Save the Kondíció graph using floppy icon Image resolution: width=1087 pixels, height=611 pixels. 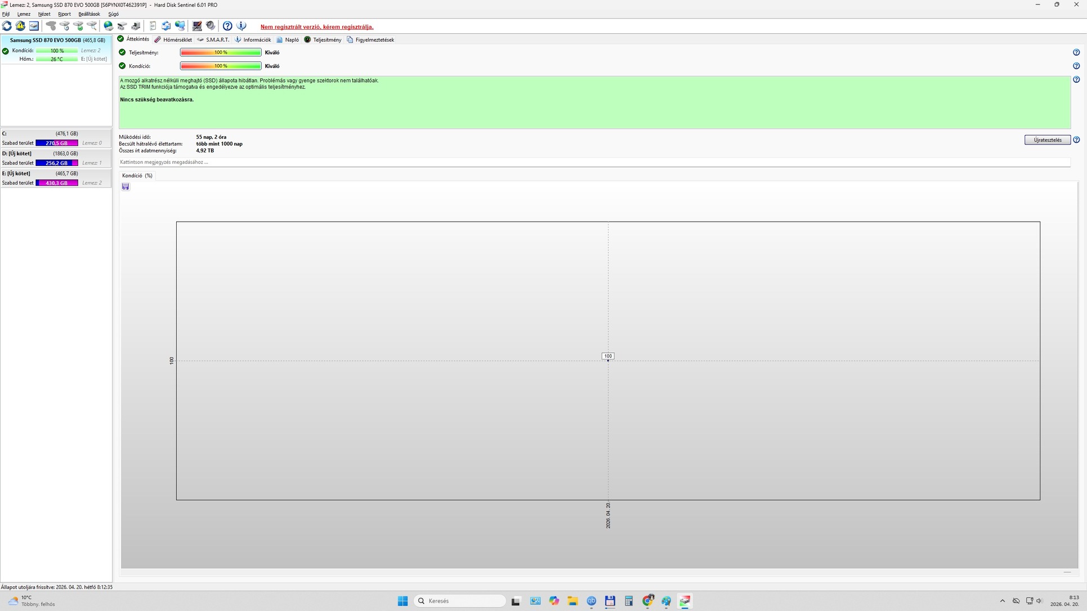126,187
